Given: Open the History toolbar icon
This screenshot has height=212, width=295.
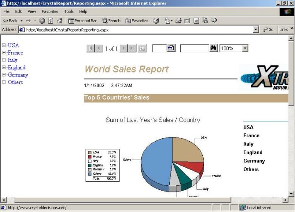Looking at the screenshot, I should pos(156,20).
